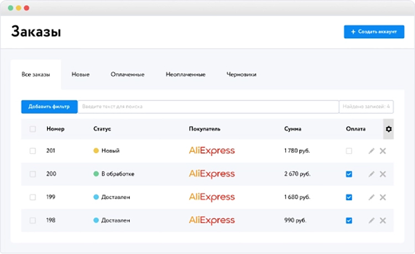Remove order 199 using the X icon

pos(382,197)
